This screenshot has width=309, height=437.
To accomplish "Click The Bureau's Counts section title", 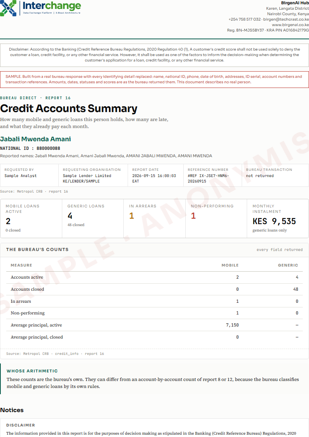I will pos(37,249).
